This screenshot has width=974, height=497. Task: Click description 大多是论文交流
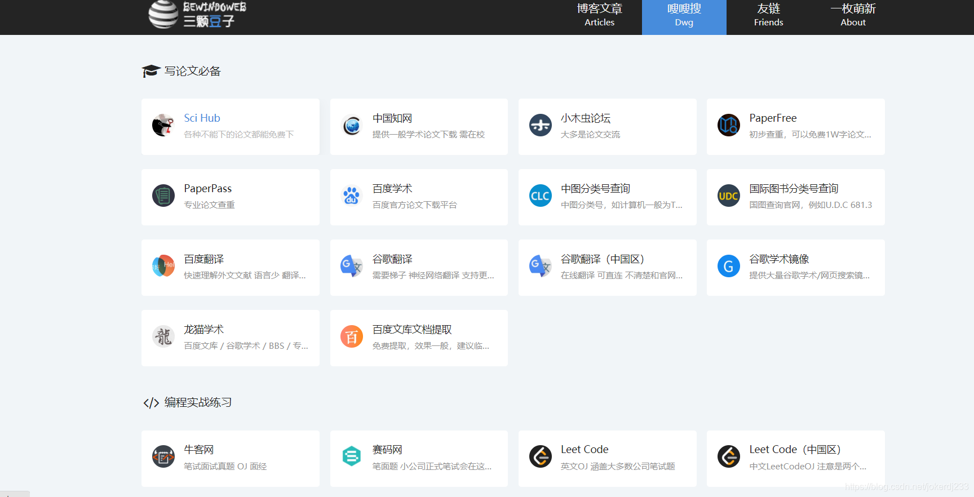590,135
